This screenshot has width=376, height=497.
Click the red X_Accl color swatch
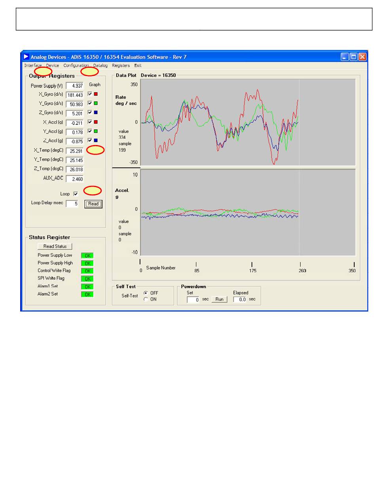point(96,122)
